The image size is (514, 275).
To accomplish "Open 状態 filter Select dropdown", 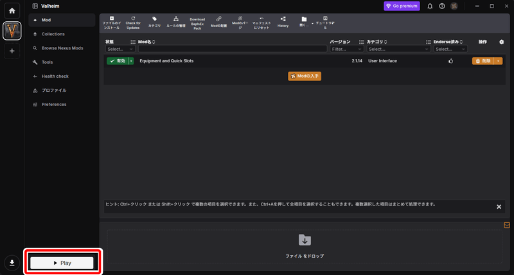I will tap(120, 49).
